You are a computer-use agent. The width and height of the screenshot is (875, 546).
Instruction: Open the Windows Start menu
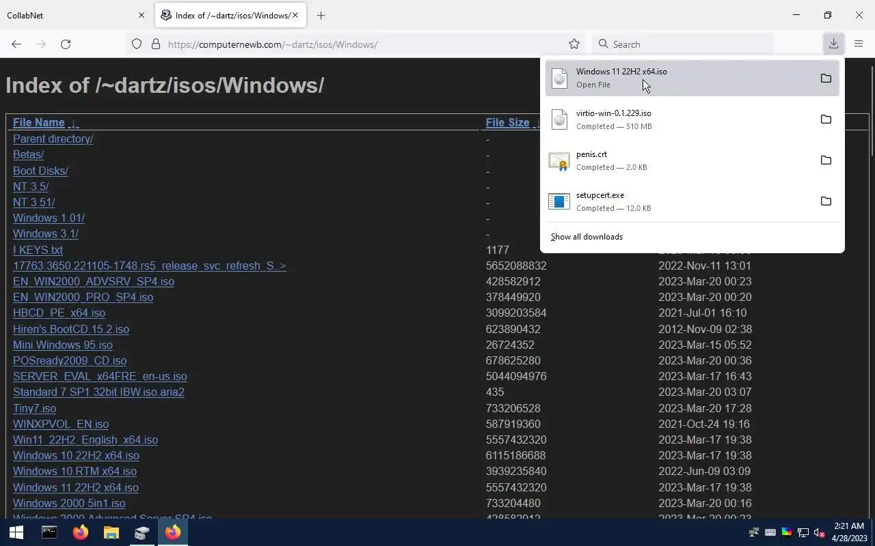(x=16, y=532)
